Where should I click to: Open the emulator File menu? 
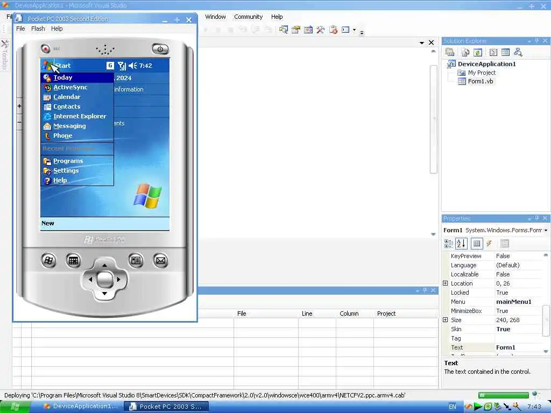(21, 29)
